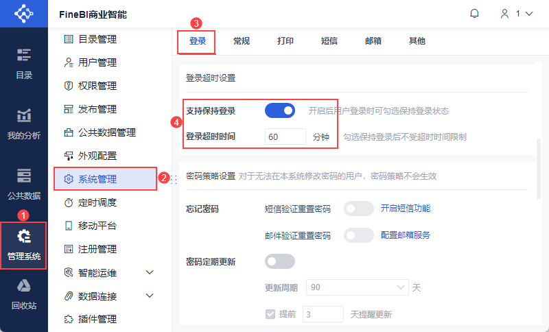Open 我的分析 in the left navigation
The image size is (549, 332).
point(24,123)
